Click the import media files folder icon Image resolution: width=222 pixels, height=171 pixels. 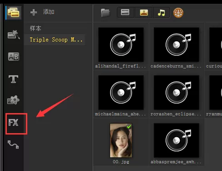click(x=106, y=13)
